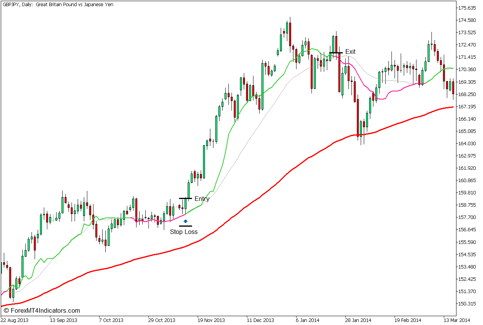Click the 6 Jan 2014 date label
This screenshot has width=483, height=325.
308,320
